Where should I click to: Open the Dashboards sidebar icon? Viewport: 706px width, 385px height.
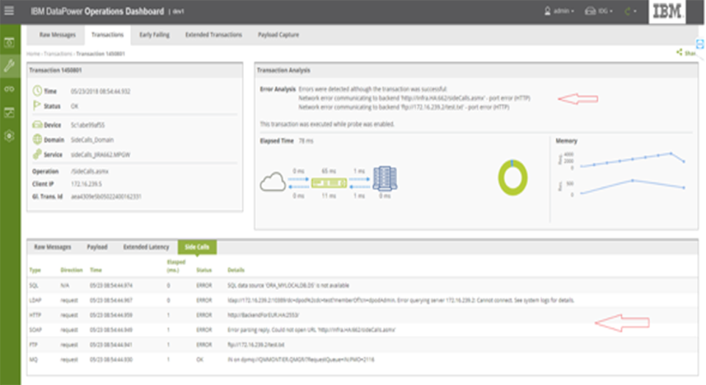click(10, 43)
